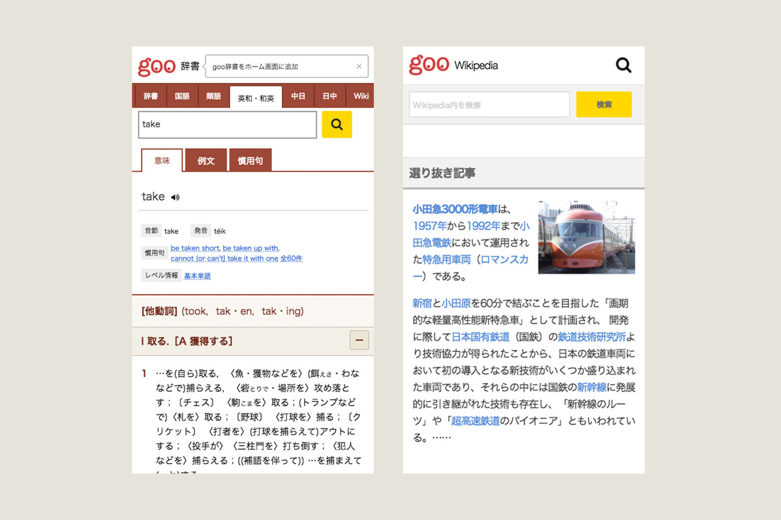Switch to the 類語 tab
The image size is (781, 520).
tap(213, 96)
